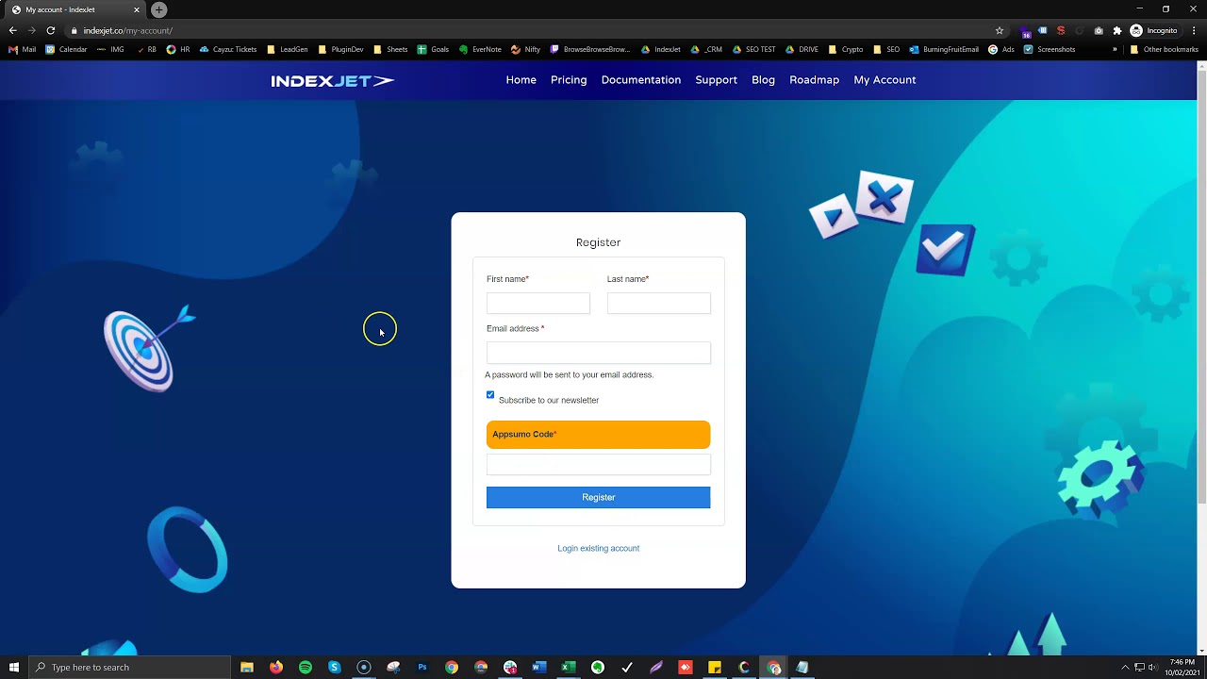This screenshot has width=1207, height=679.
Task: Open the SEO TEST bookmark
Action: click(753, 49)
